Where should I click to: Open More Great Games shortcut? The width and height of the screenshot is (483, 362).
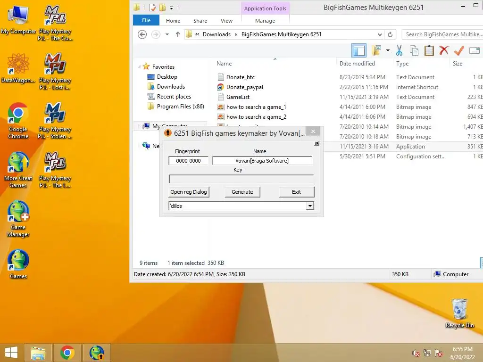coord(18,169)
